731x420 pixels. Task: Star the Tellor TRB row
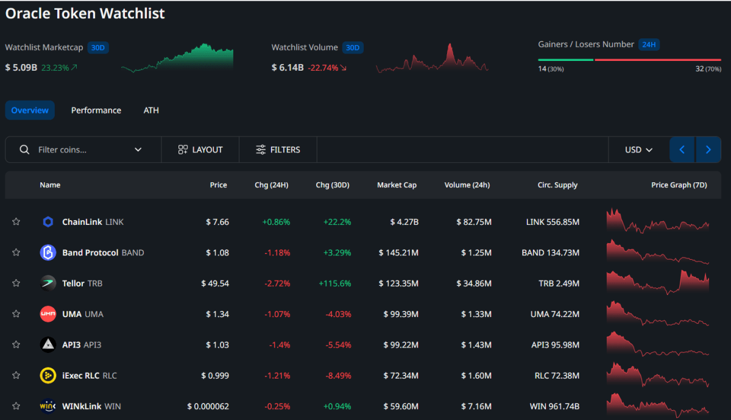tap(16, 283)
